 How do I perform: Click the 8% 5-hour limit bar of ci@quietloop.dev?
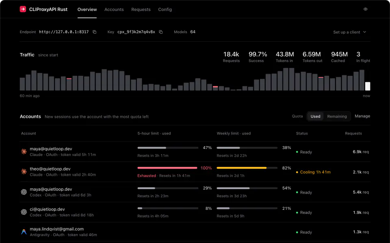[168, 208]
